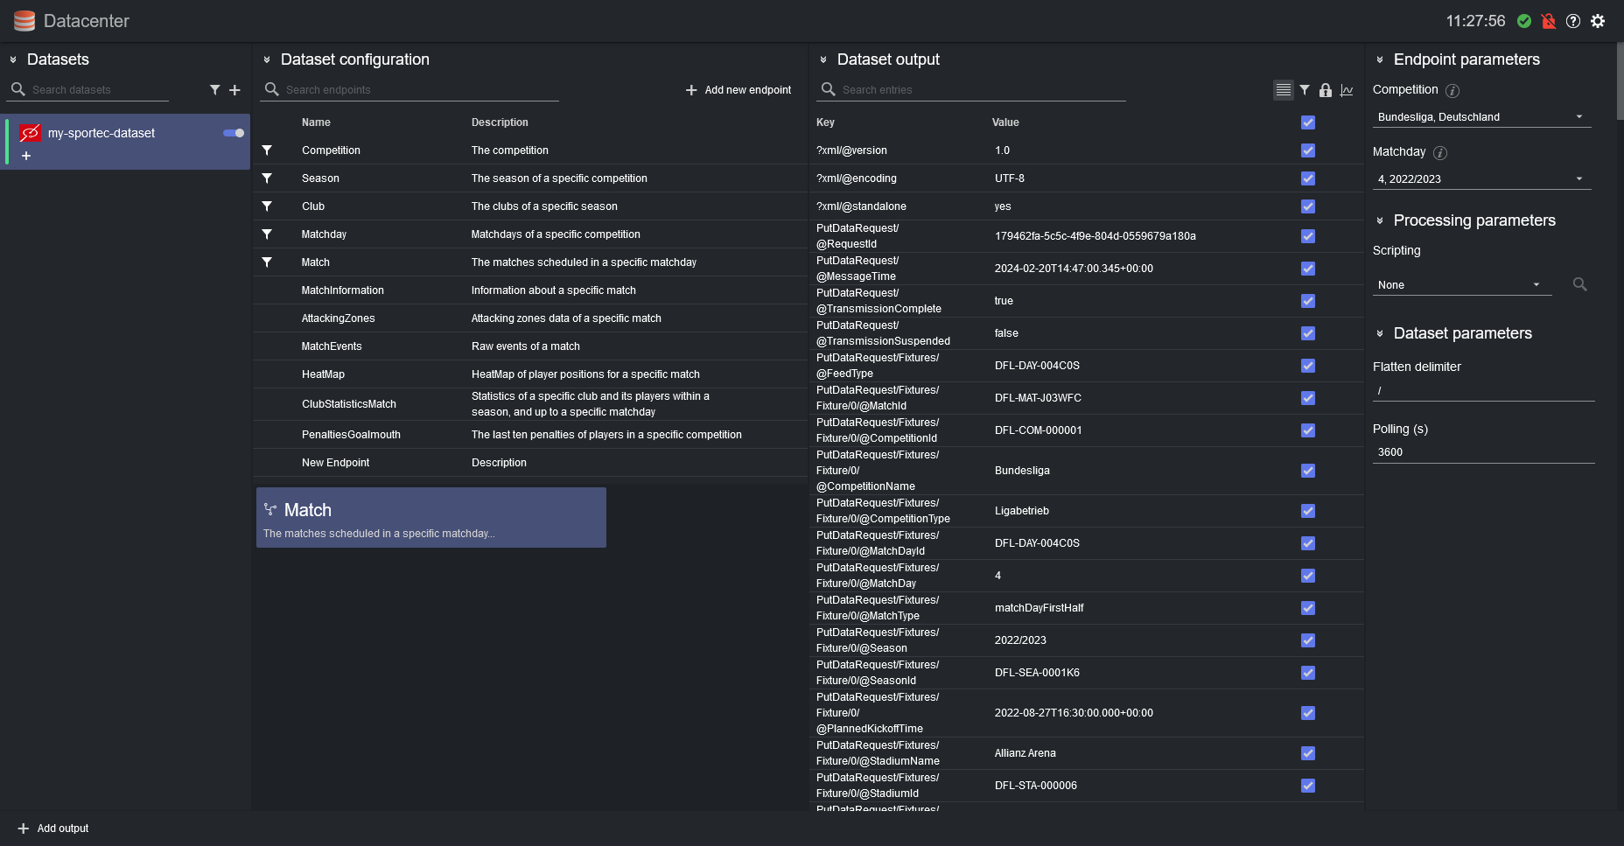Uncheck checkbox for the Bundesliga value row
The width and height of the screenshot is (1624, 846).
pyautogui.click(x=1308, y=471)
